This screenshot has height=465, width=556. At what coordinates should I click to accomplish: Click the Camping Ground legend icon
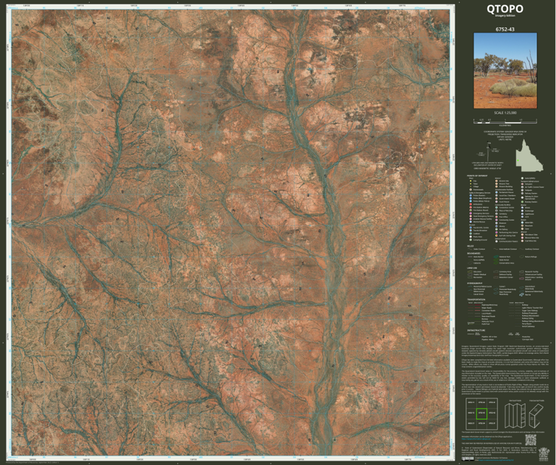[x=471, y=240]
